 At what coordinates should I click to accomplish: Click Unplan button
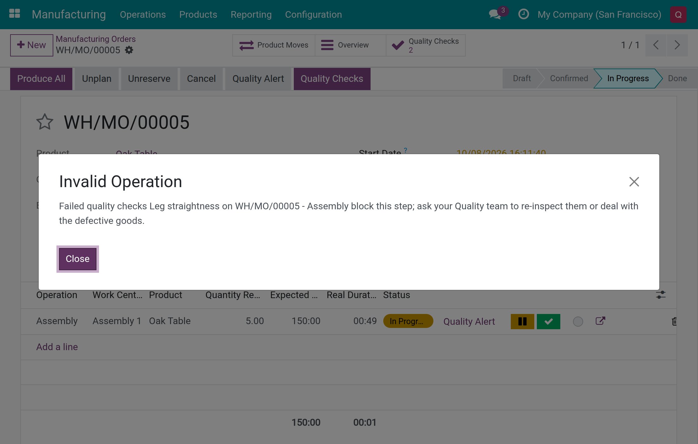tap(96, 79)
